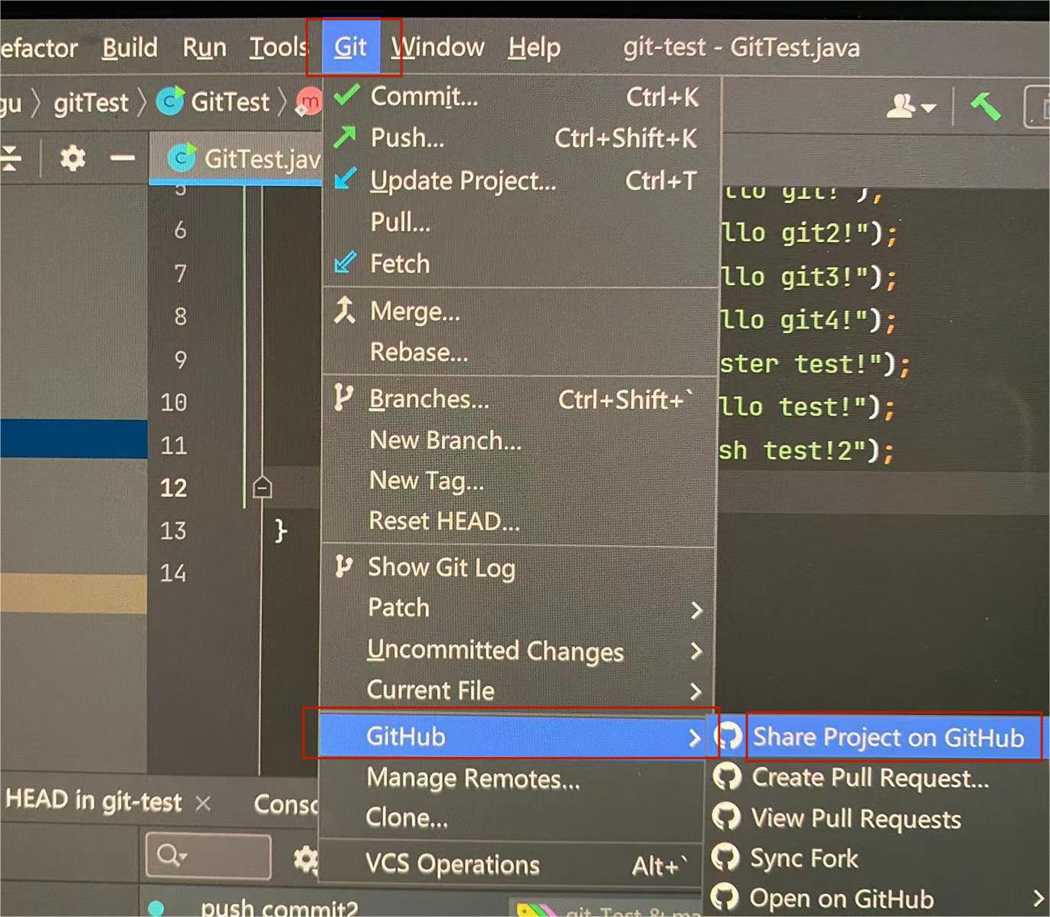Click the green Push arrow icon
Screen dimensions: 1050x917
click(345, 137)
